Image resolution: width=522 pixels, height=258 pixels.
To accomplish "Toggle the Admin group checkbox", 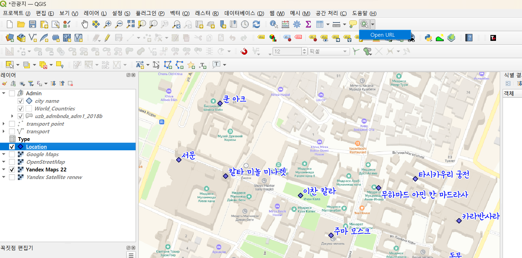I will [x=12, y=93].
